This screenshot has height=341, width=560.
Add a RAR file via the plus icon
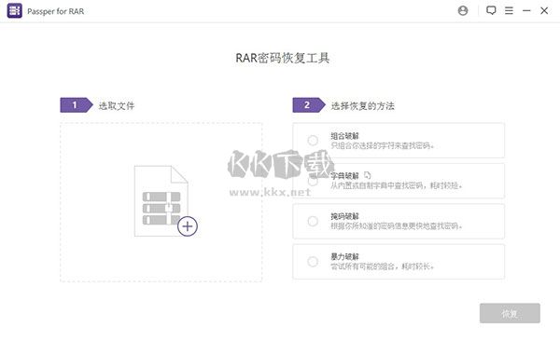pyautogui.click(x=188, y=226)
